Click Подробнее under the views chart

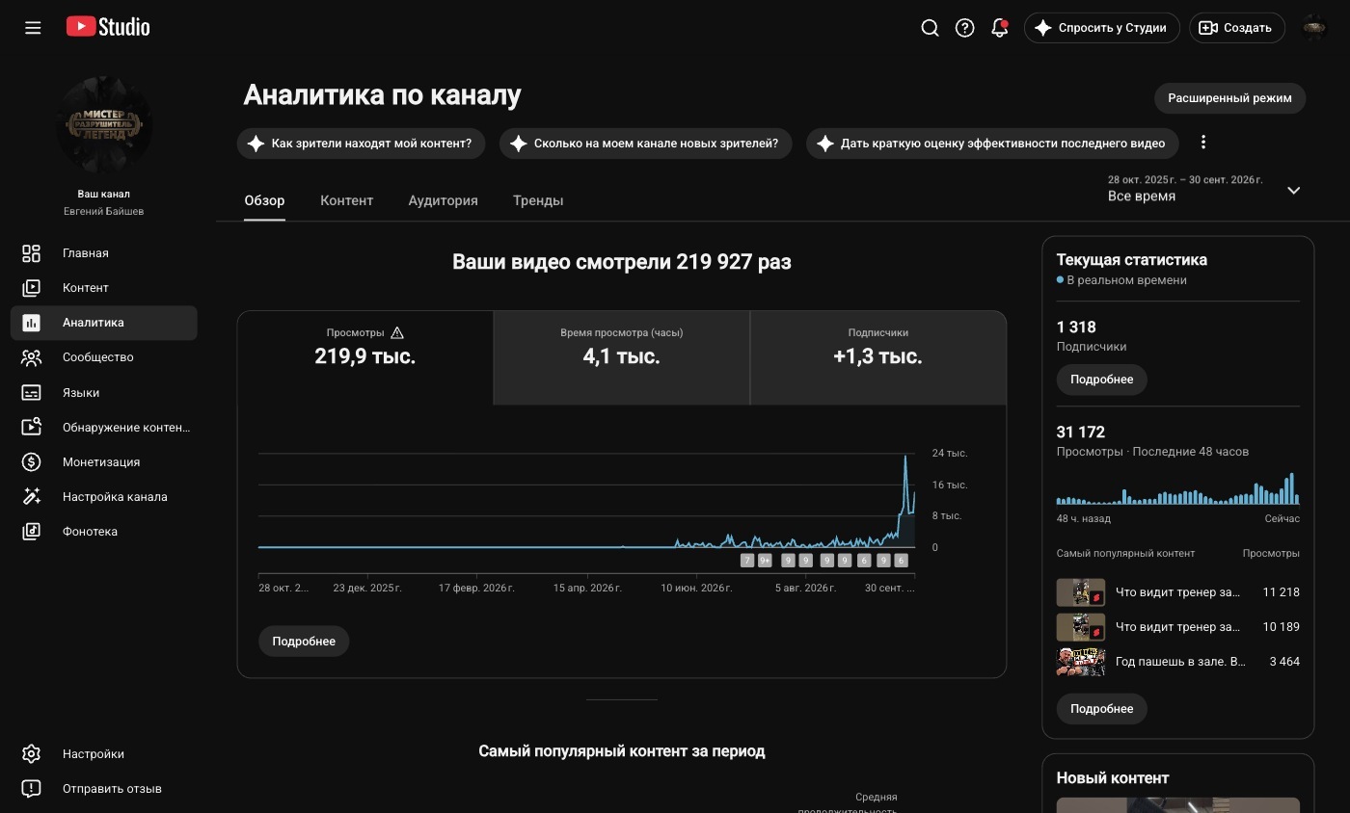point(304,642)
